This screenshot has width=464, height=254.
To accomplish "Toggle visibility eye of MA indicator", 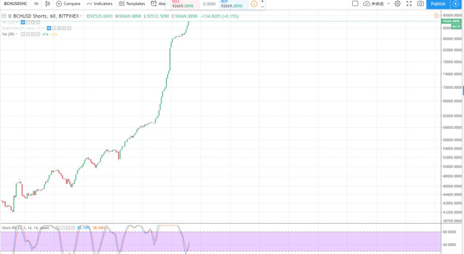I will [23, 22].
